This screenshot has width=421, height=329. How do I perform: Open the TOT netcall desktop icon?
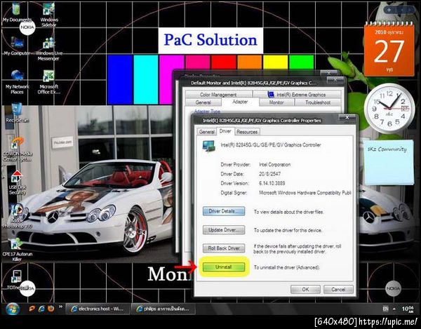tap(17, 280)
